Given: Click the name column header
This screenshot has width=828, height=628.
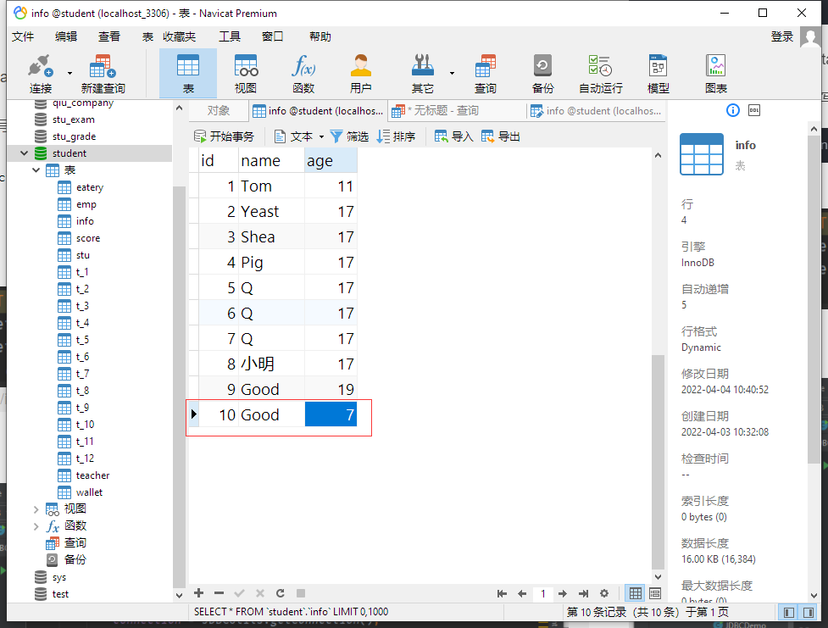Looking at the screenshot, I should click(x=271, y=160).
